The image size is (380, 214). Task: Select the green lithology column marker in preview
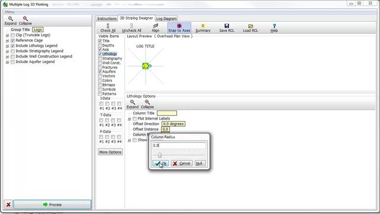(x=145, y=66)
